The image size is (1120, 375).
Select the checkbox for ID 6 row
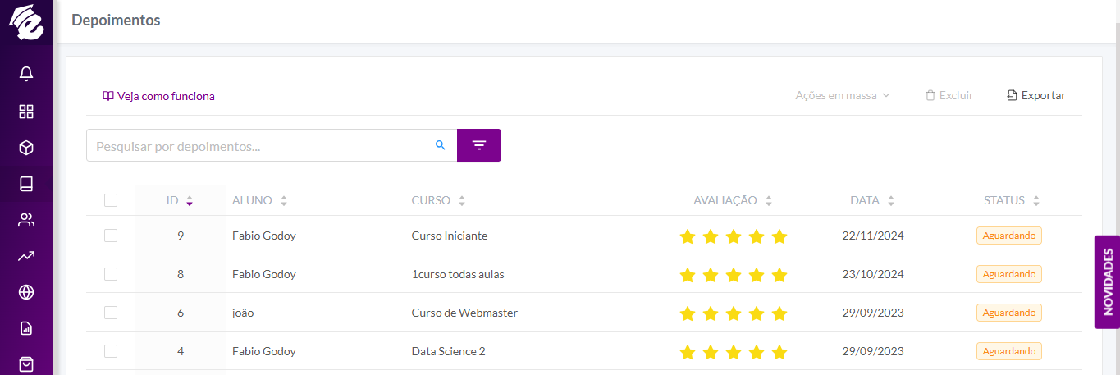point(111,313)
